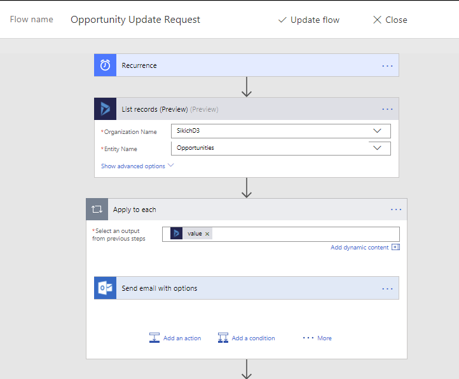
Task: Click the Close button
Action: (390, 20)
